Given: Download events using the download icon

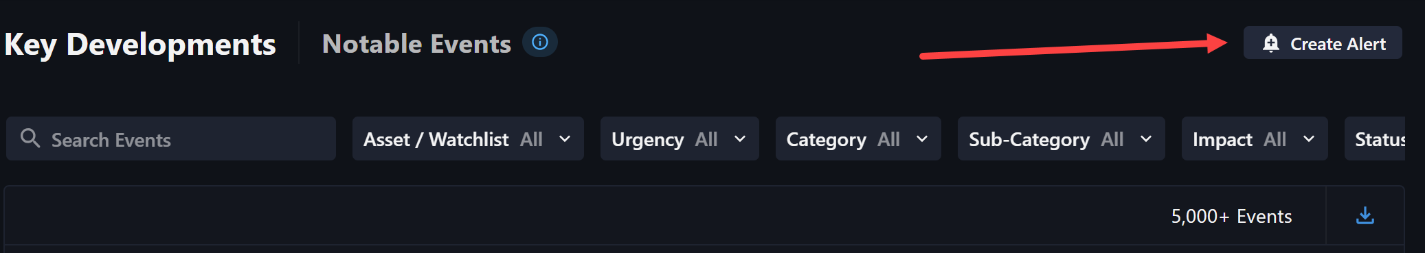Looking at the screenshot, I should (x=1365, y=216).
